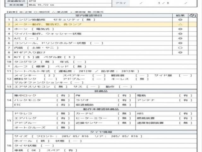Click the 集中ロック equipment label

pyautogui.click(x=25, y=96)
